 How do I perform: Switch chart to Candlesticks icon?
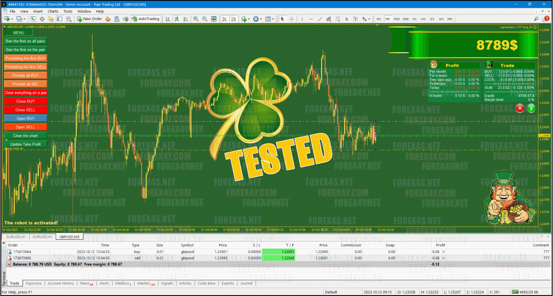(176, 19)
